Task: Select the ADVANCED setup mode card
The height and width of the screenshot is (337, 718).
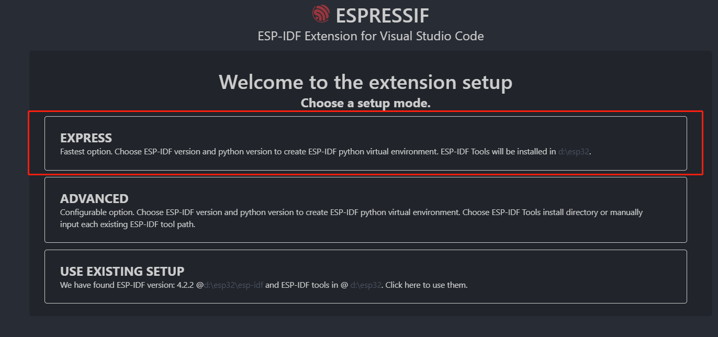Action: coord(366,209)
